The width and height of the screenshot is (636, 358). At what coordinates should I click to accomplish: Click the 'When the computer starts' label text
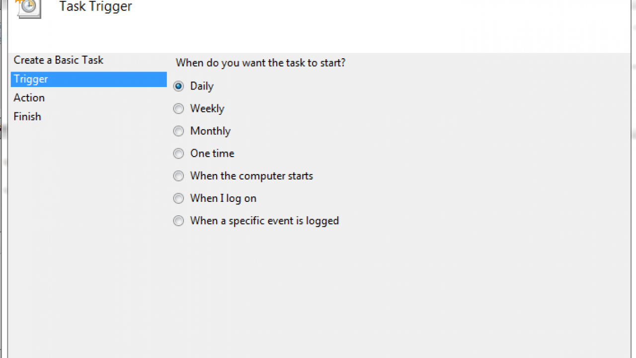click(251, 176)
